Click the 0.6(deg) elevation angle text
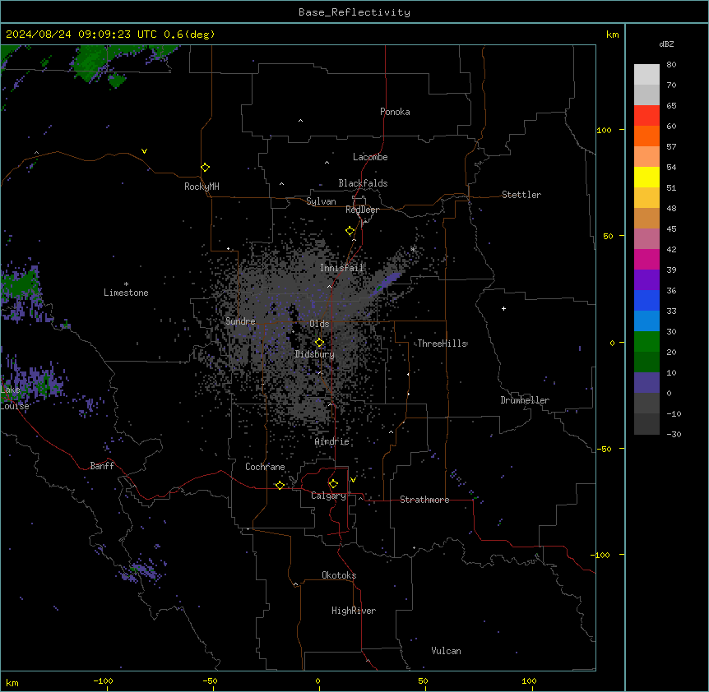This screenshot has height=692, width=709. 189,35
